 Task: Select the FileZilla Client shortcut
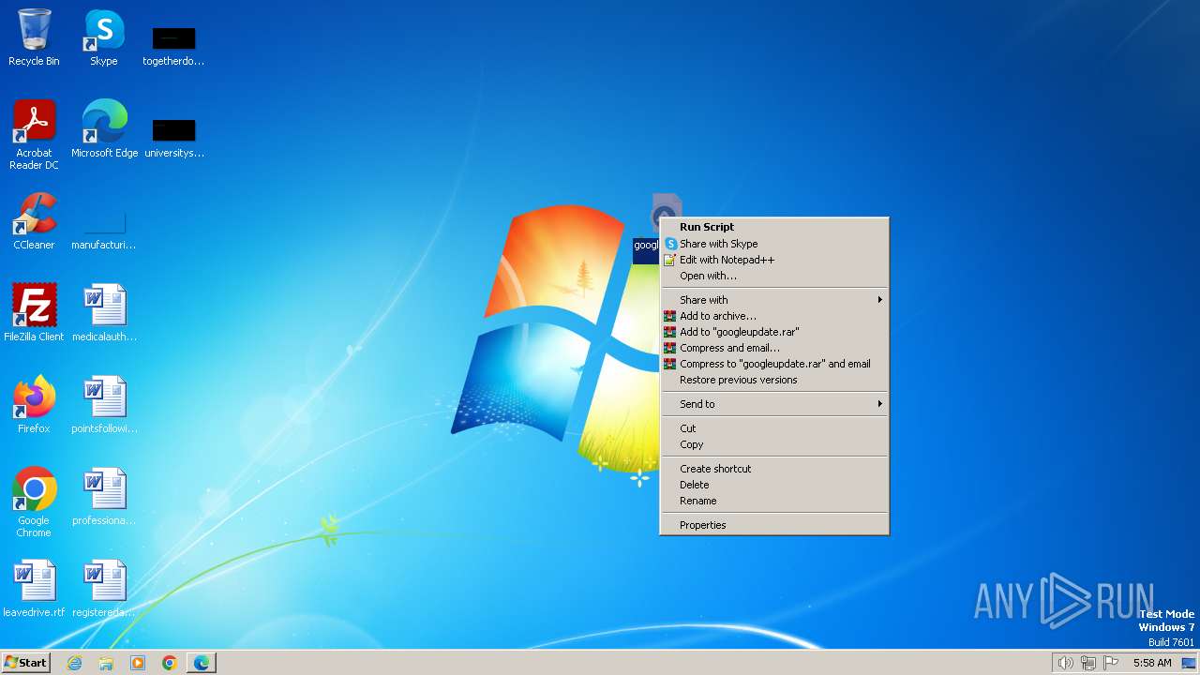tap(34, 312)
